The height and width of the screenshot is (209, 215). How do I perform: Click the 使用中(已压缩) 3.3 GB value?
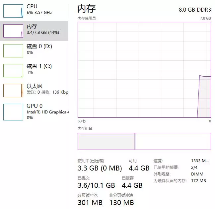tap(100, 168)
